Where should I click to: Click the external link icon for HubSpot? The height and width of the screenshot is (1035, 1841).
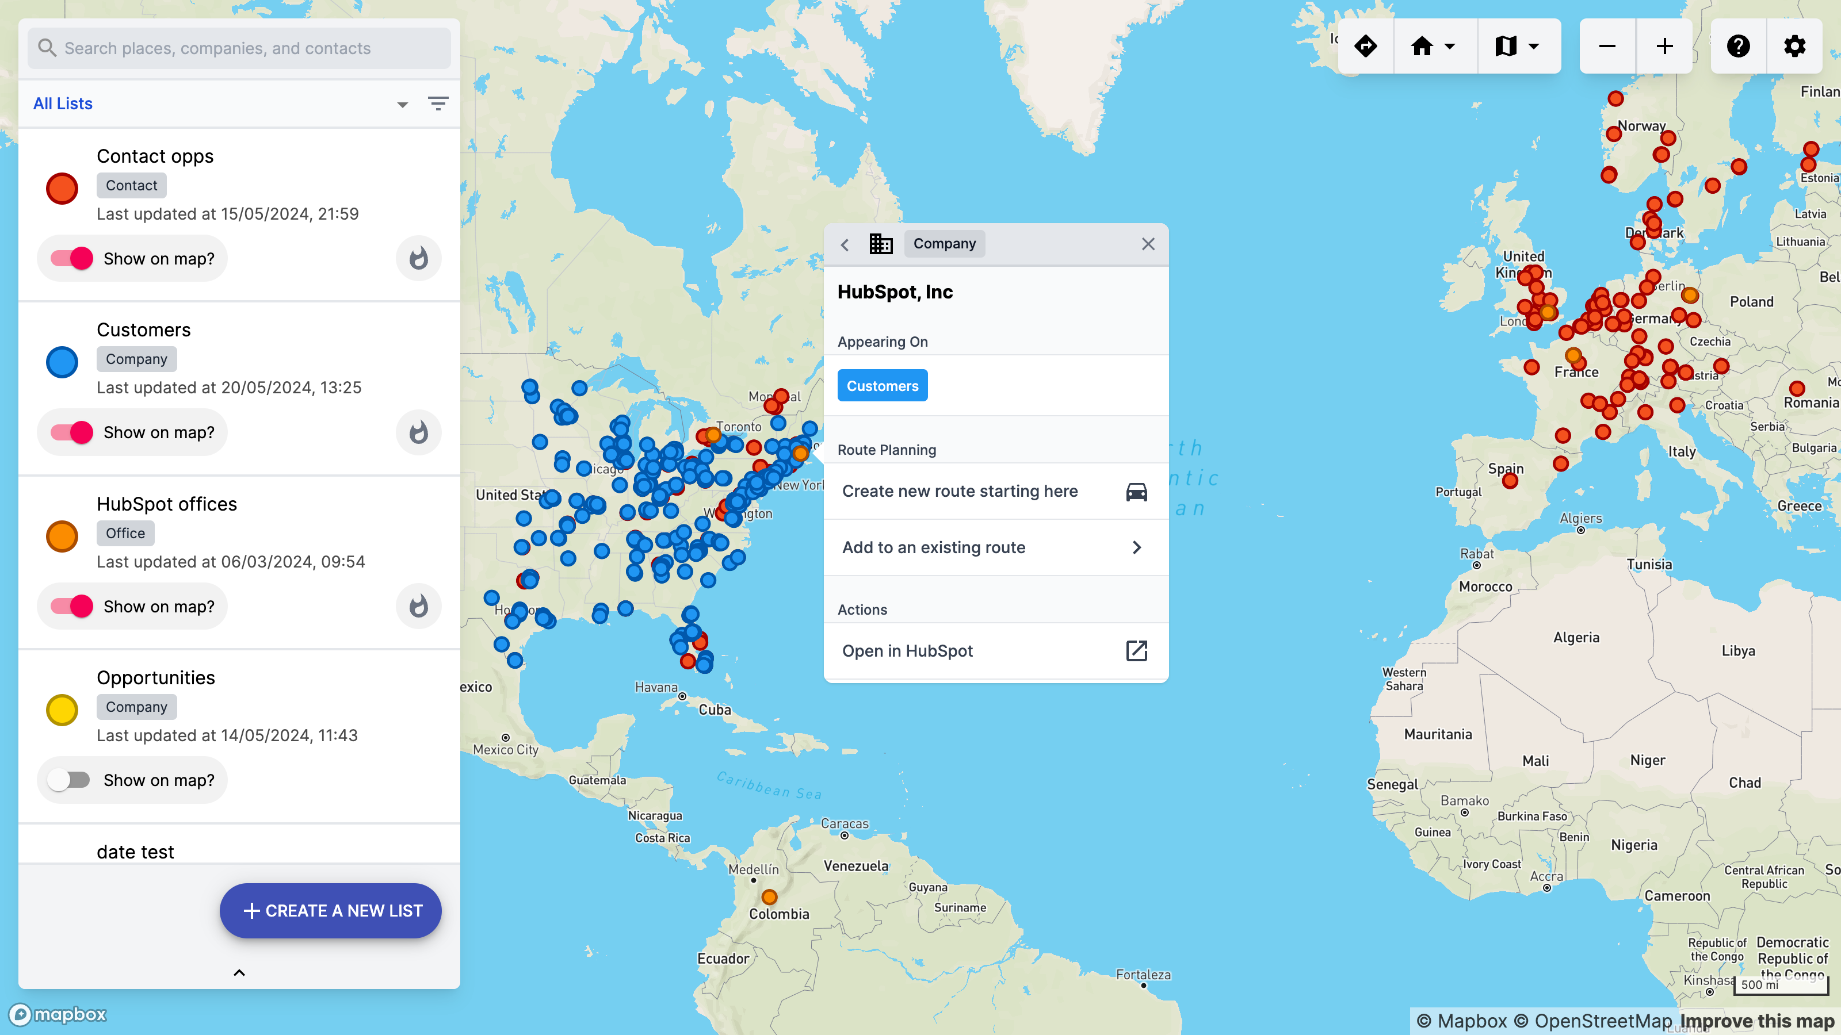[x=1136, y=651]
